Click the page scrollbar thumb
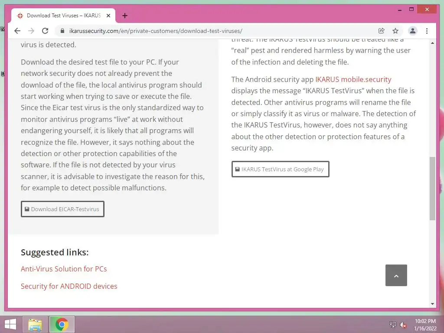The width and height of the screenshot is (444, 333). 432,188
